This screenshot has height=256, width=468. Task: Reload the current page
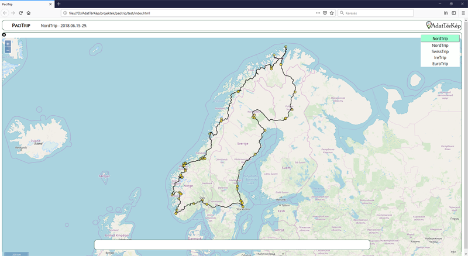click(x=20, y=13)
